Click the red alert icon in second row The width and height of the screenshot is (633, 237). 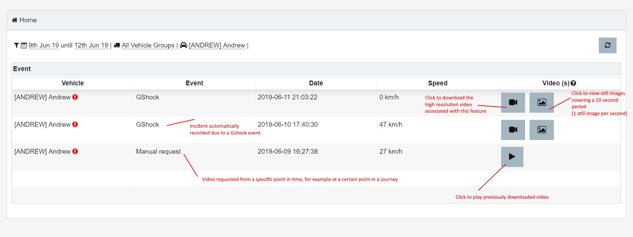click(x=75, y=125)
